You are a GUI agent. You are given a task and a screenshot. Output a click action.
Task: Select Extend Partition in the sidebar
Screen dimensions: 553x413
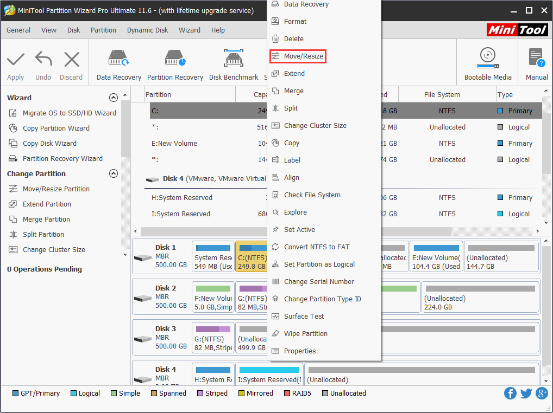pyautogui.click(x=40, y=204)
